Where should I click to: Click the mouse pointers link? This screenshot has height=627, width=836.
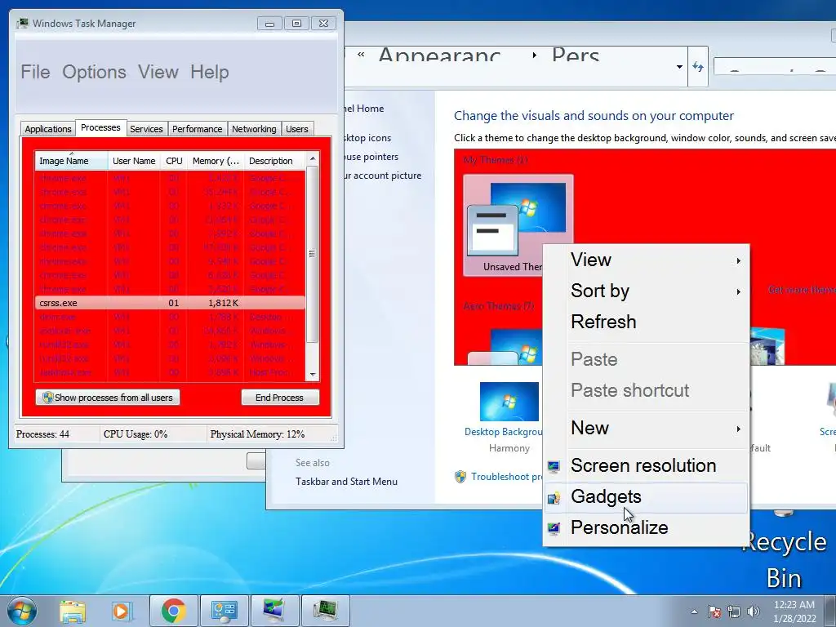pos(371,157)
